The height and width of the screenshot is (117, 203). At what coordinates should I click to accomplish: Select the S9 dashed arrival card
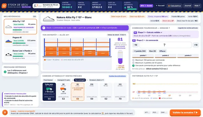(x=77, y=92)
